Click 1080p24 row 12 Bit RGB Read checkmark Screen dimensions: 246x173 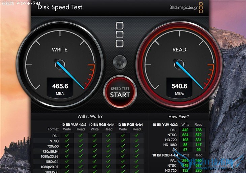coord(137,162)
